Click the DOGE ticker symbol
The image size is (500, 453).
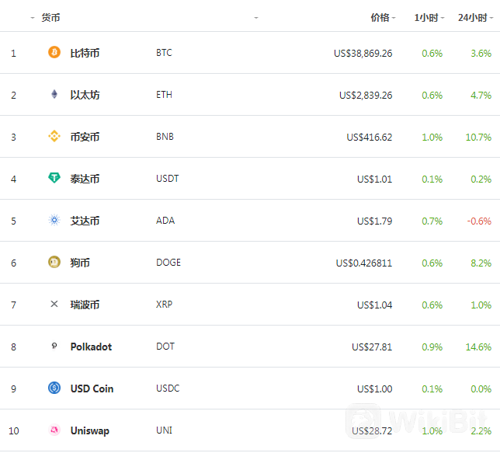(168, 263)
